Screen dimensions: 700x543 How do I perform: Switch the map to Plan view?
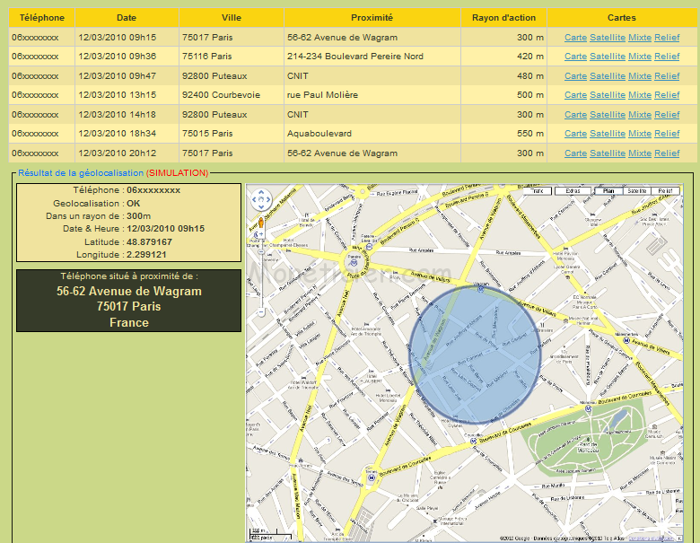[608, 191]
